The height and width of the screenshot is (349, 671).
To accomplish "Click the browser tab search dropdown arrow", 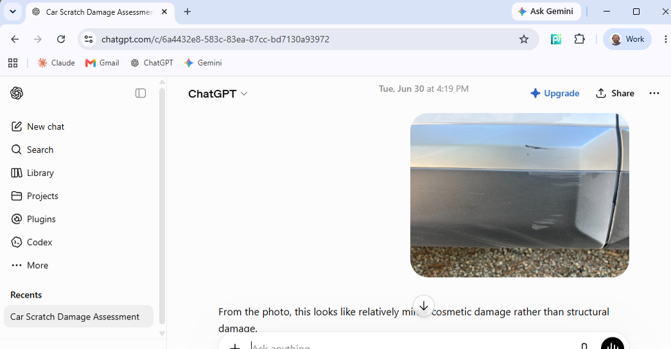I will click(13, 12).
